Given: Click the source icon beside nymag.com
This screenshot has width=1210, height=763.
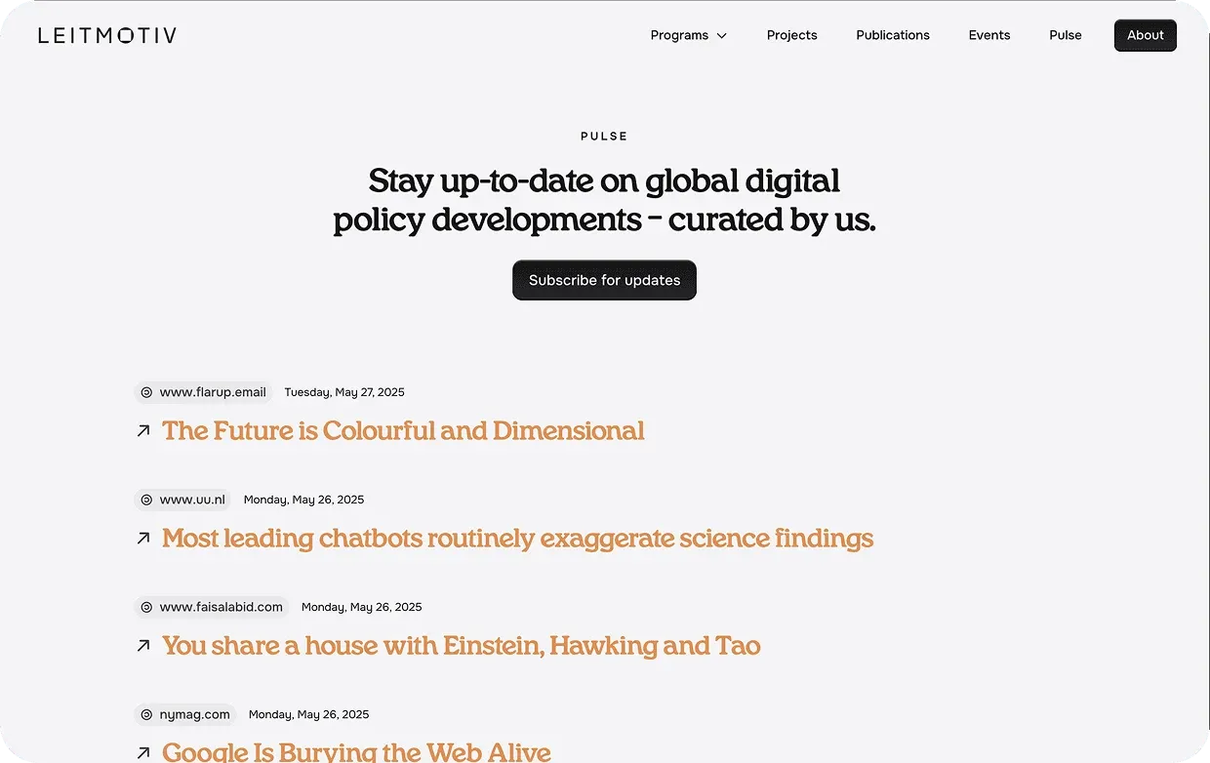Looking at the screenshot, I should tap(146, 714).
